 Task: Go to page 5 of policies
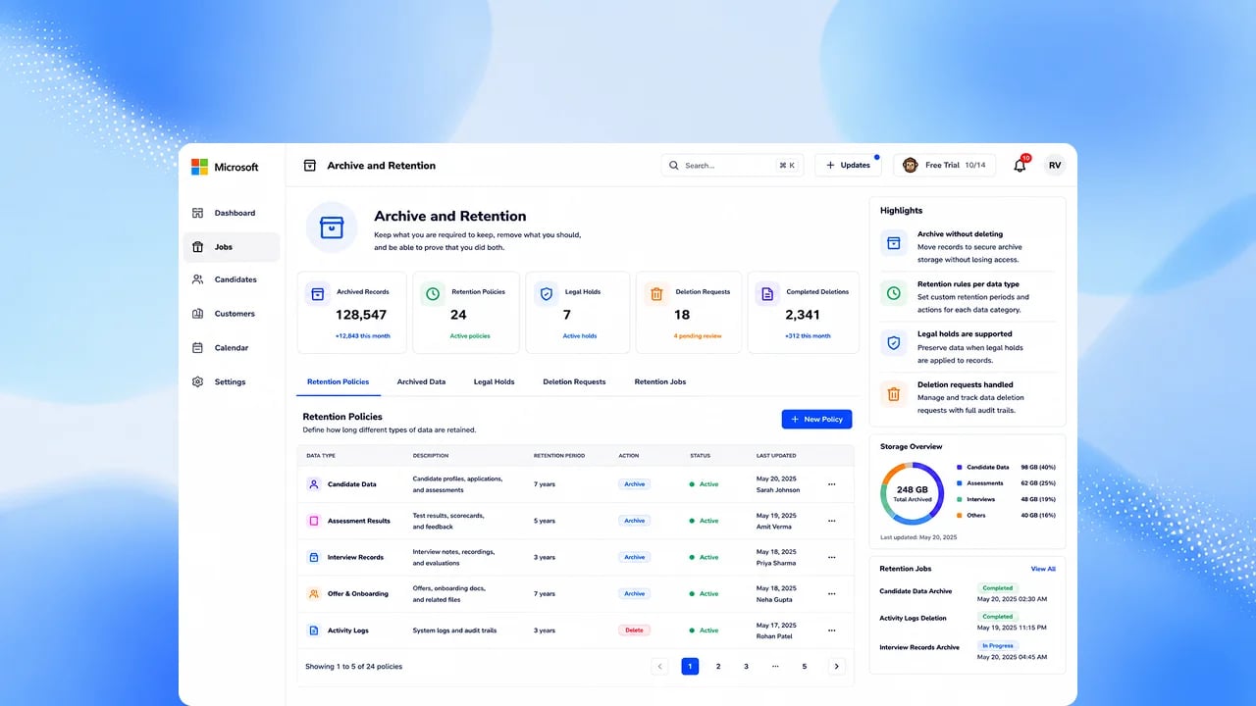(805, 667)
